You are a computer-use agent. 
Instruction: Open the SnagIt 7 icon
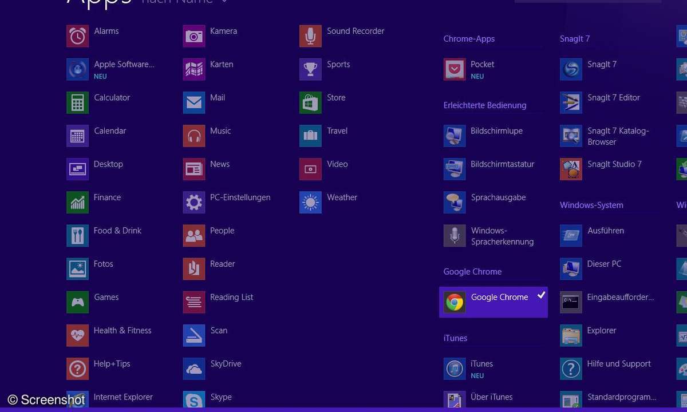coord(571,69)
